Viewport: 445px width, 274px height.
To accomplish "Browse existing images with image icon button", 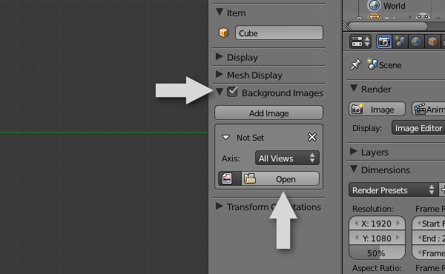I will point(230,178).
